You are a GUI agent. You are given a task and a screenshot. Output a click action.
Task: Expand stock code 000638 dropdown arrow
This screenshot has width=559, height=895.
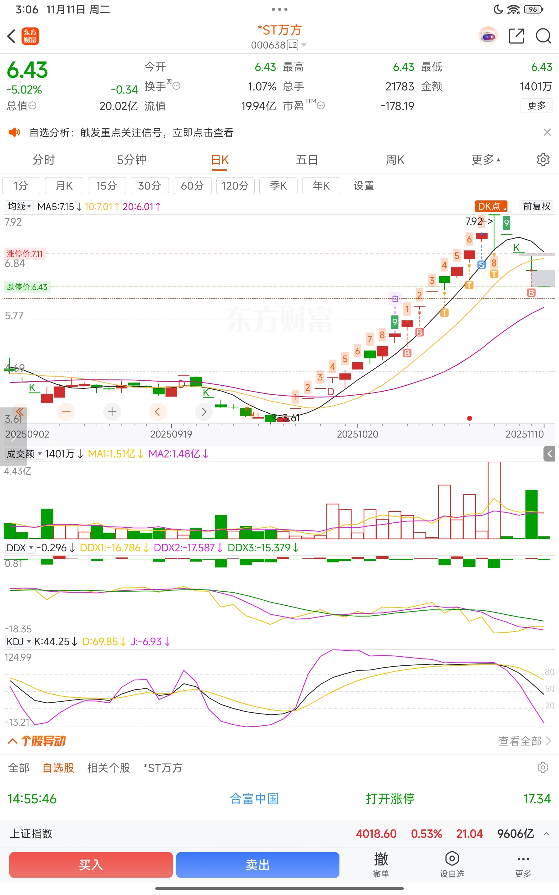click(304, 45)
